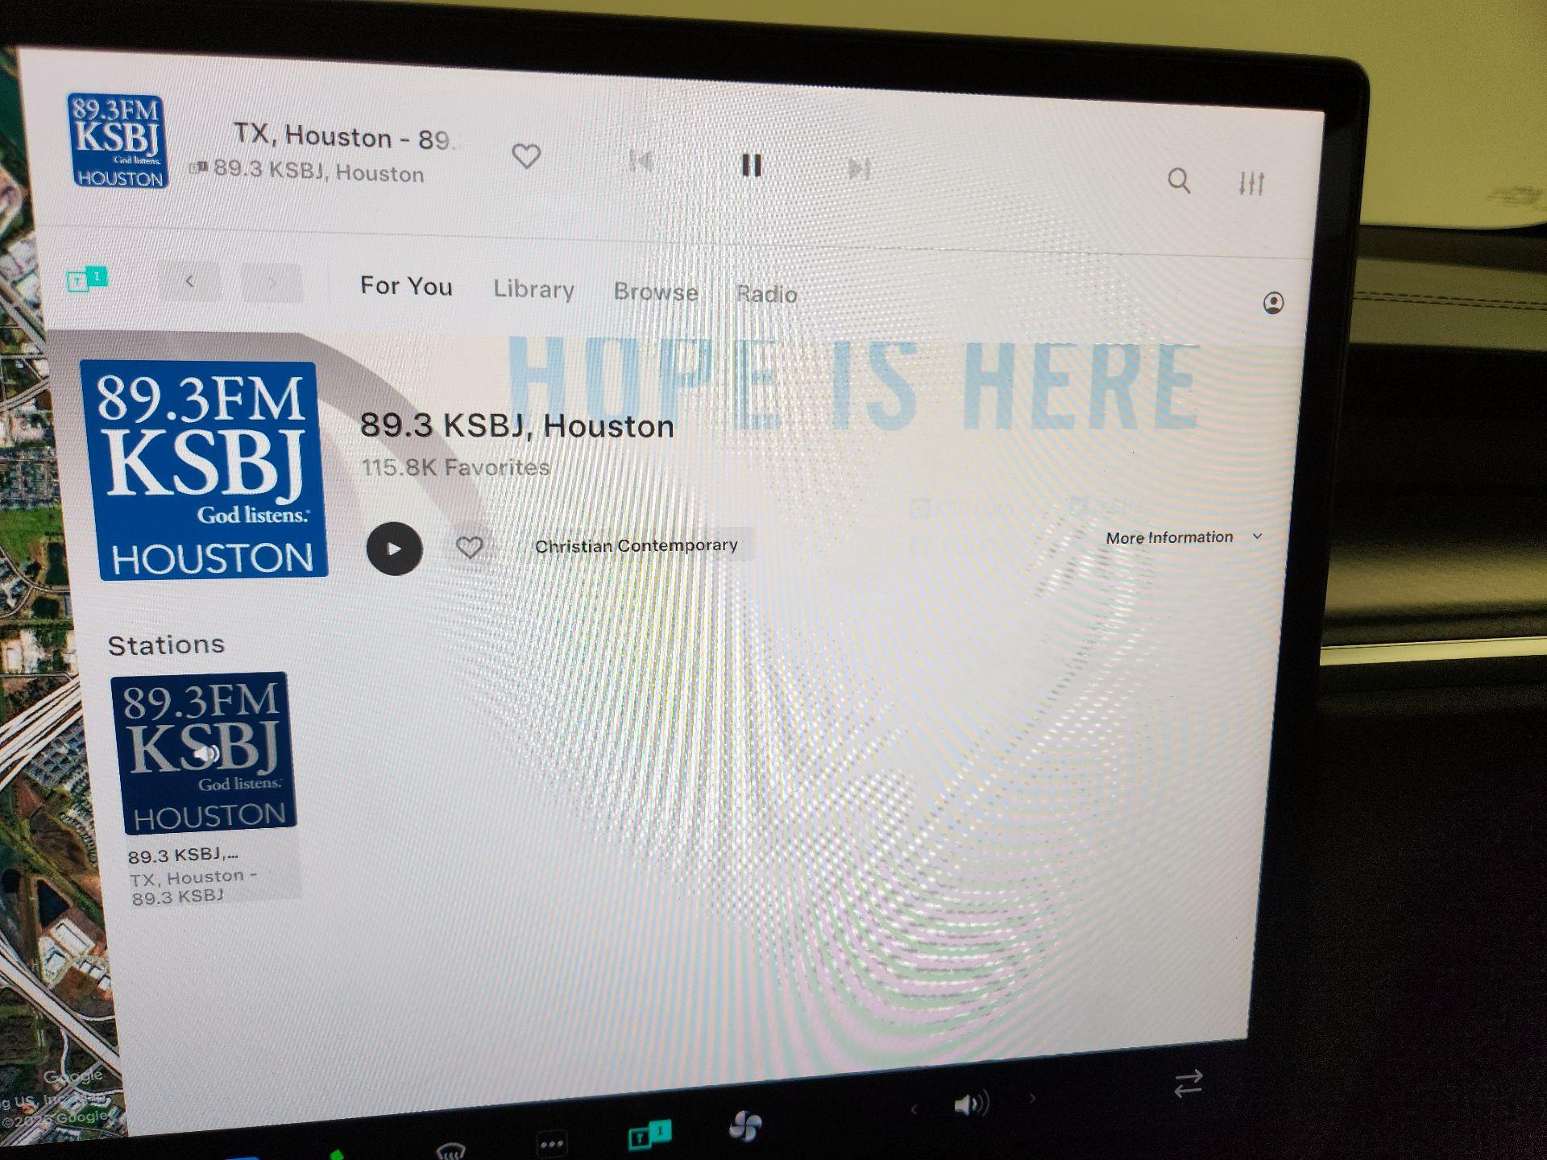Open the three-dot app launcher in the bottom bar

(552, 1144)
